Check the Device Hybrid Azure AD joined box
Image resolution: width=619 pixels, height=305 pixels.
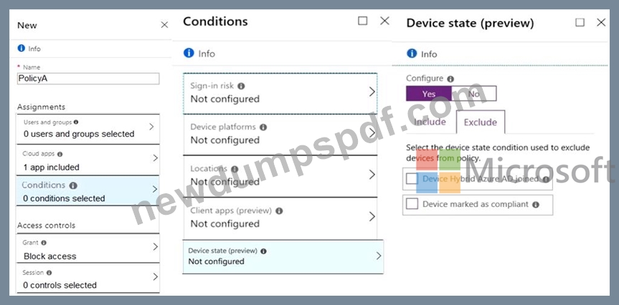[x=412, y=179]
